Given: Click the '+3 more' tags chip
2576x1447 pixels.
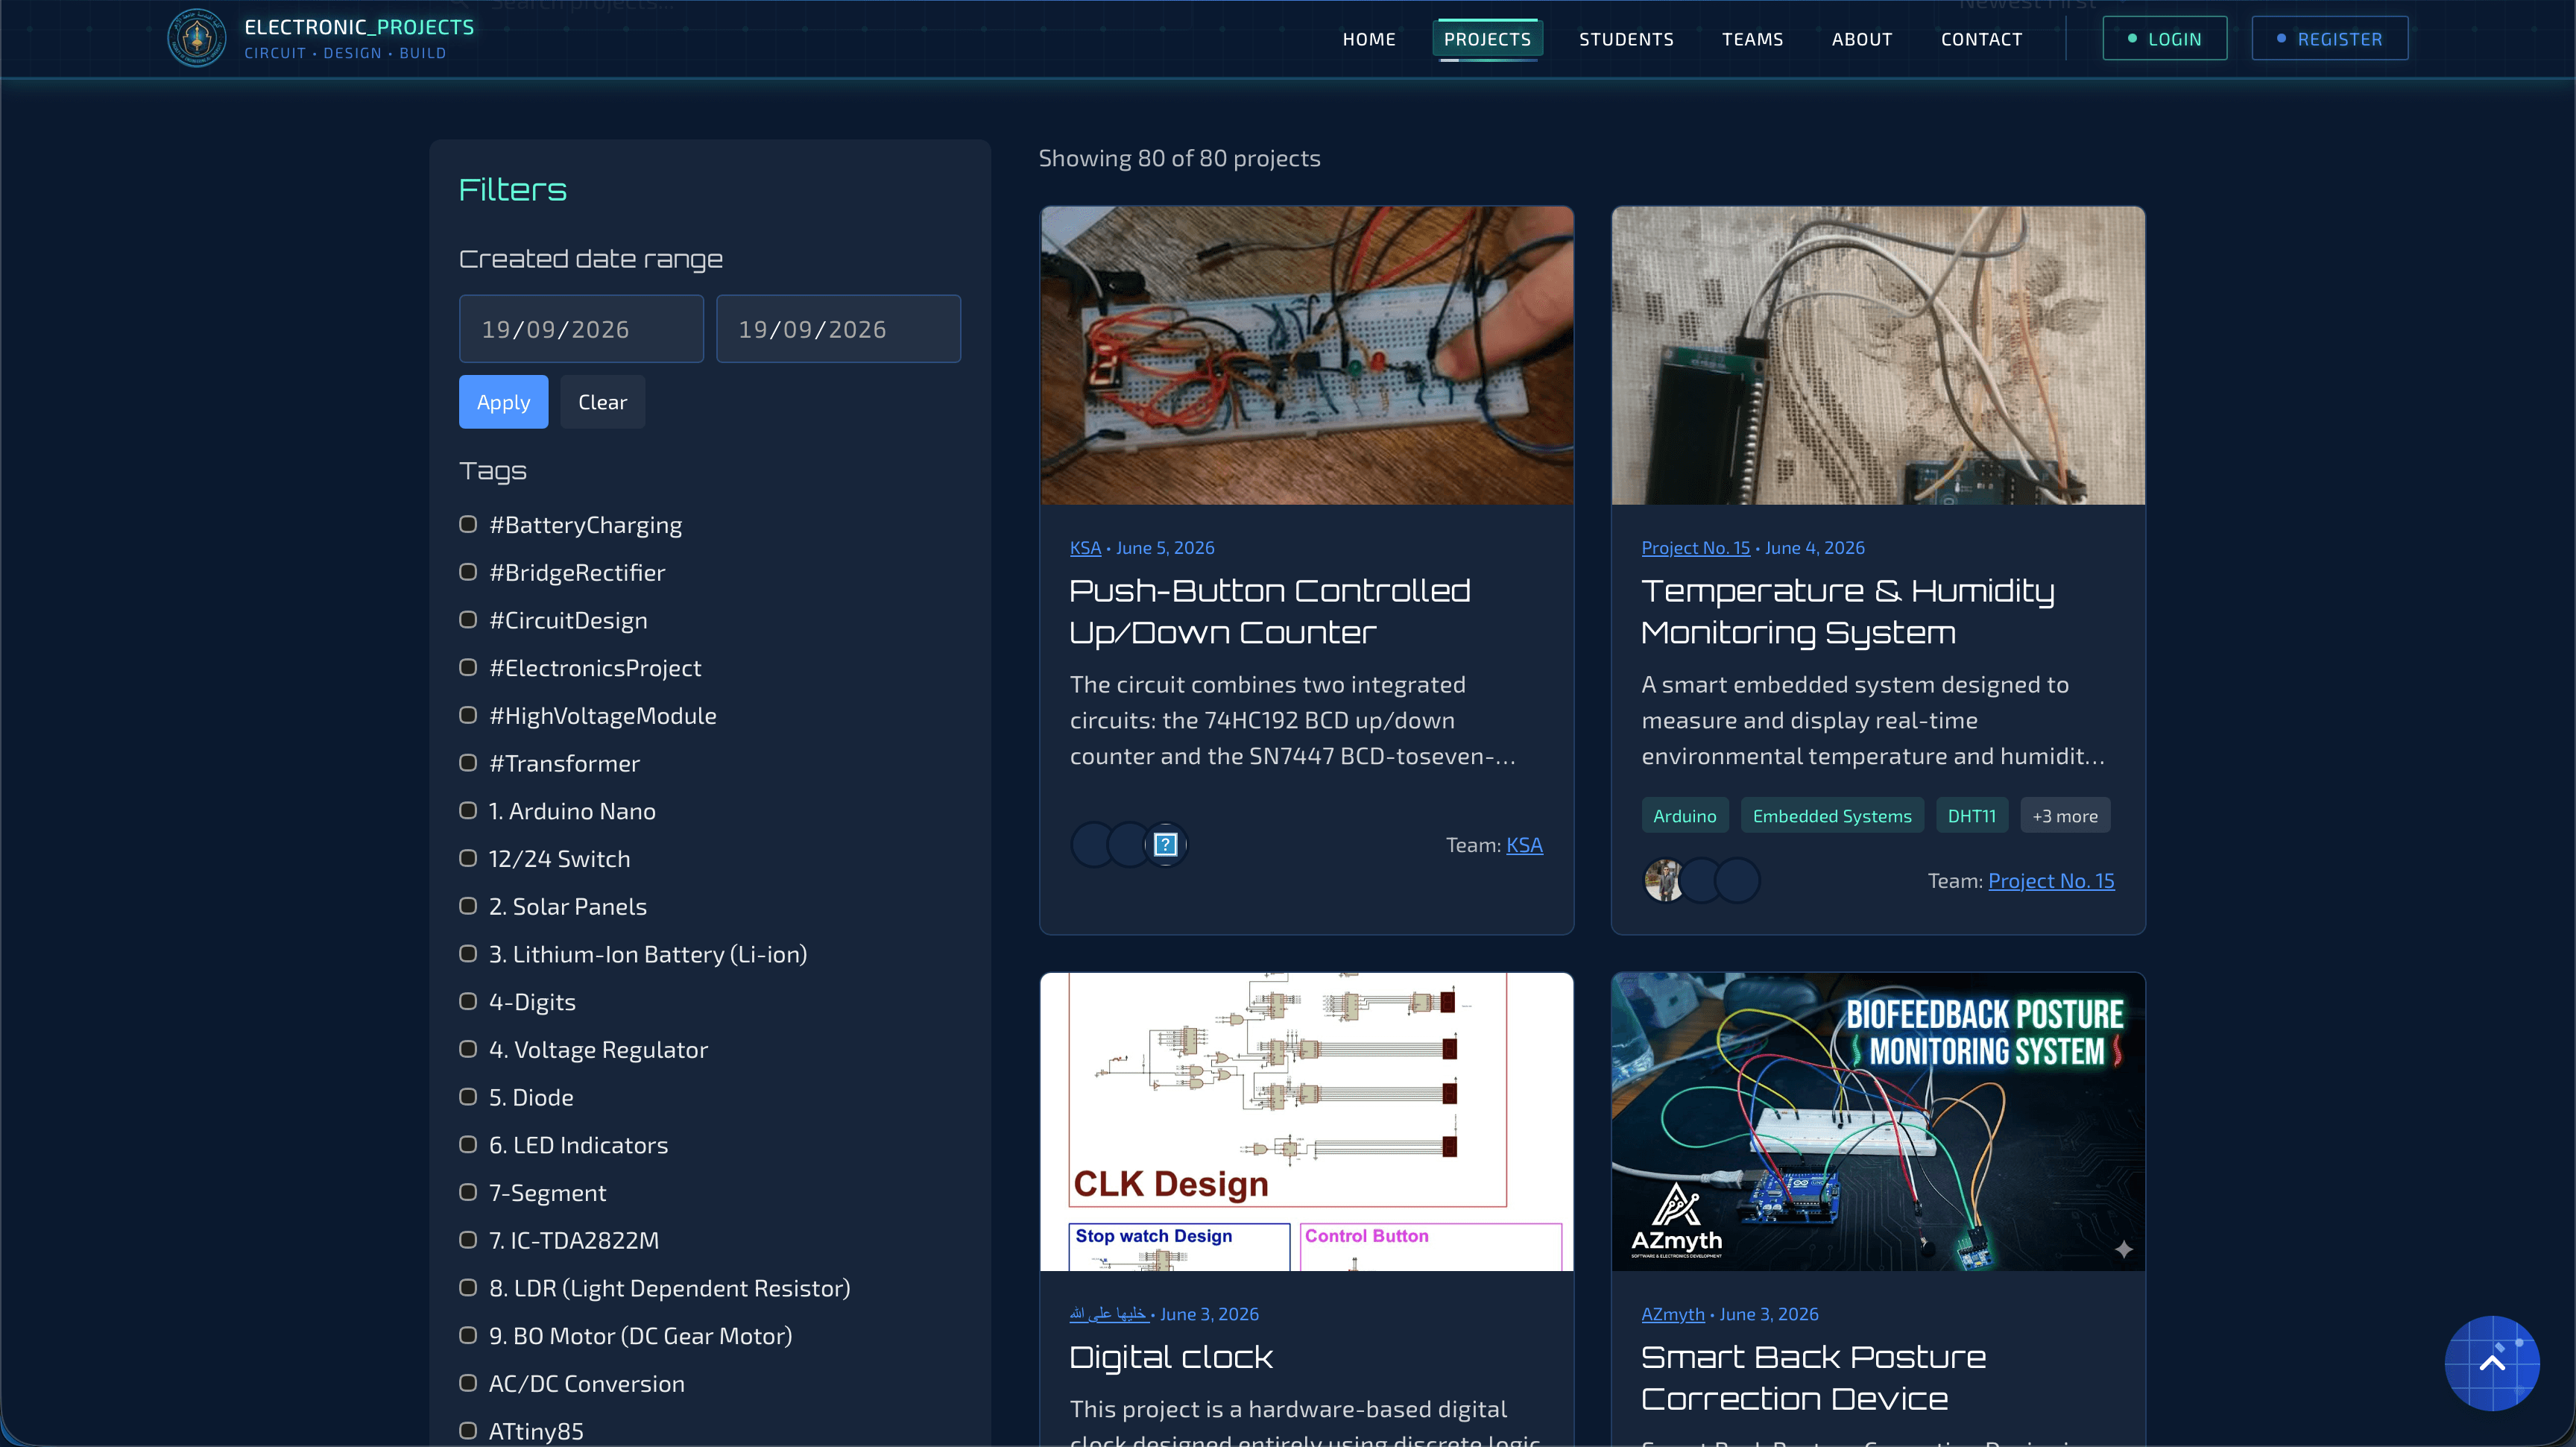Looking at the screenshot, I should point(2064,816).
